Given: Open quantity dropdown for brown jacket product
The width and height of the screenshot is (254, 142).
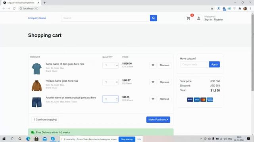Looking at the screenshot, I should coord(110,82).
